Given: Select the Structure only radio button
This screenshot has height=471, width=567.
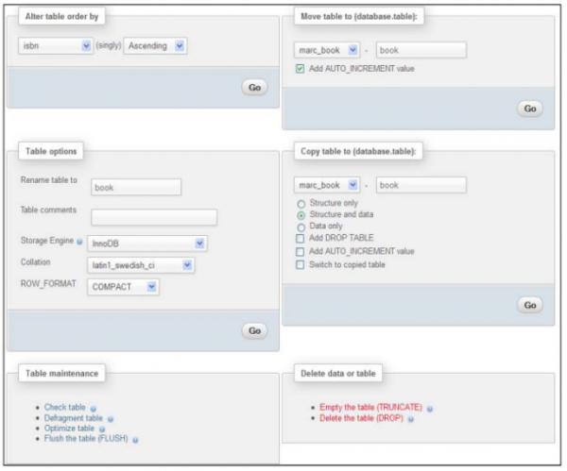Looking at the screenshot, I should [x=301, y=202].
